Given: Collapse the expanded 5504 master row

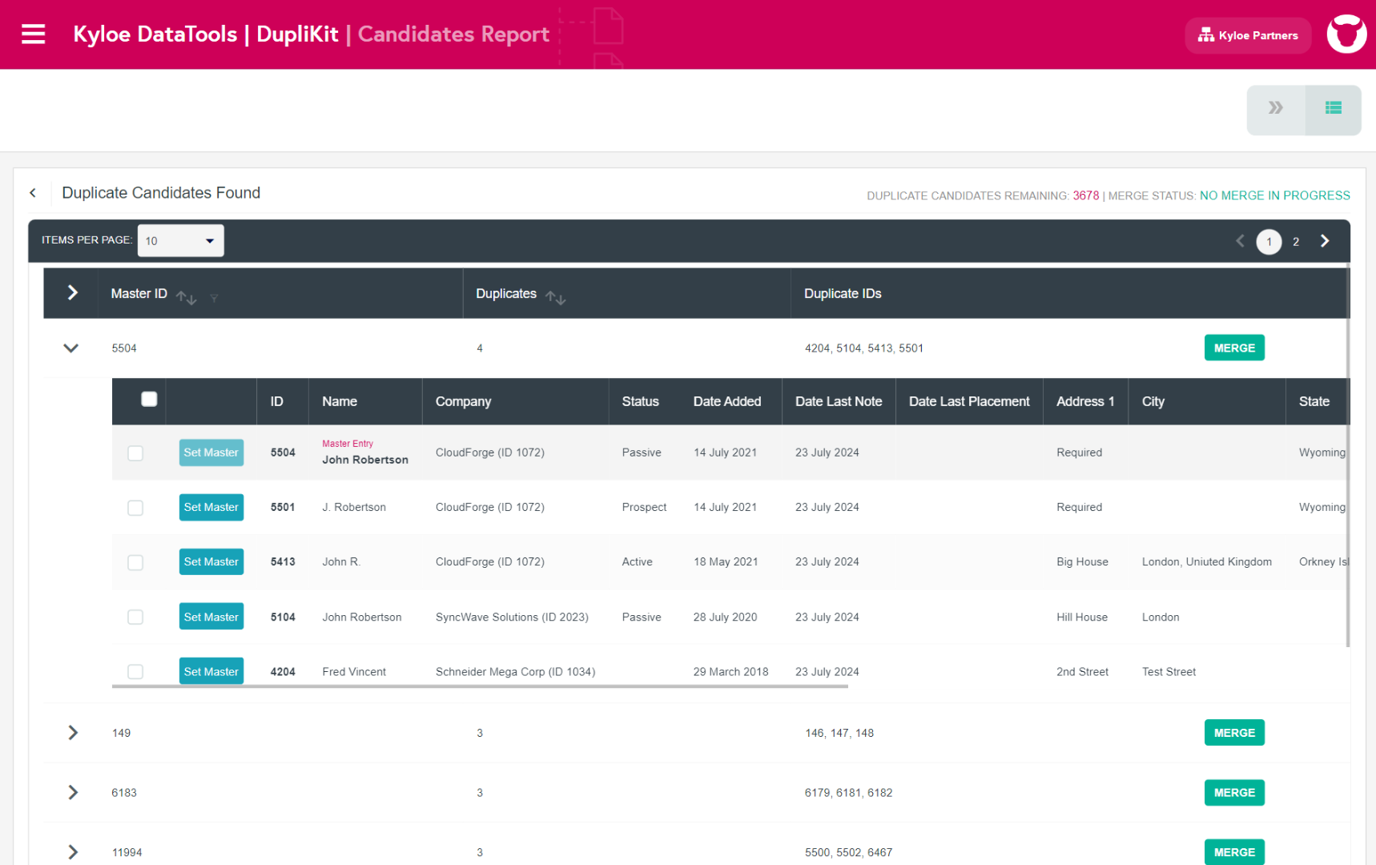Looking at the screenshot, I should [71, 348].
